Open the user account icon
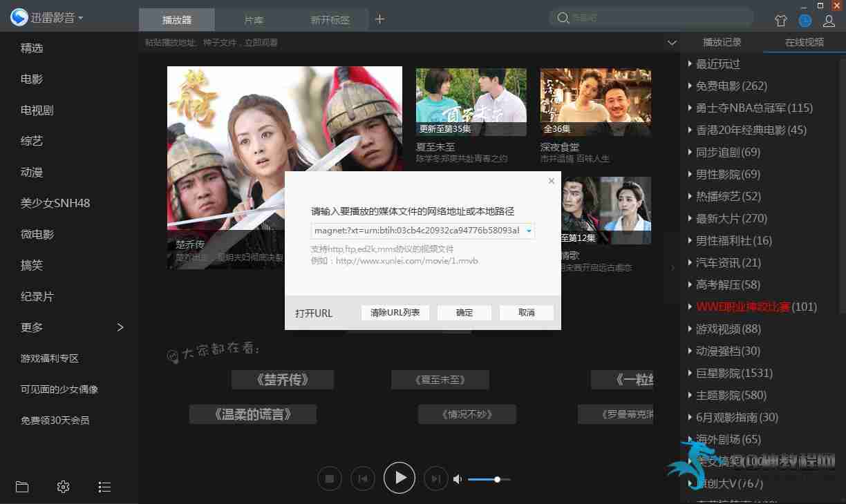The width and height of the screenshot is (846, 504). pyautogui.click(x=829, y=21)
